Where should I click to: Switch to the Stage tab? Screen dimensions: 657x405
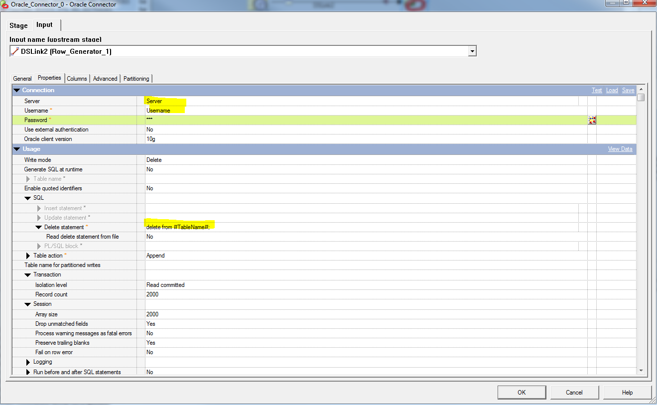[19, 25]
